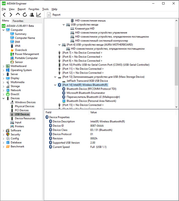The height and width of the screenshot is (201, 179).
Task: Open the View menu
Action: coord(11,9)
